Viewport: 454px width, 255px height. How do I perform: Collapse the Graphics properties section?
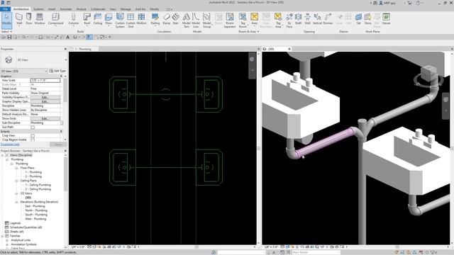click(61, 76)
